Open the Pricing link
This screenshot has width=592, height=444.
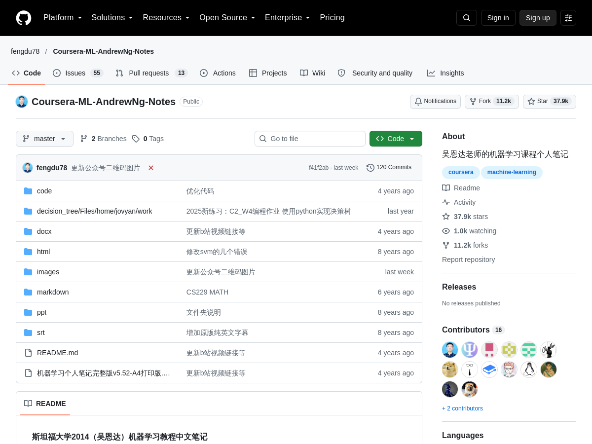[332, 18]
